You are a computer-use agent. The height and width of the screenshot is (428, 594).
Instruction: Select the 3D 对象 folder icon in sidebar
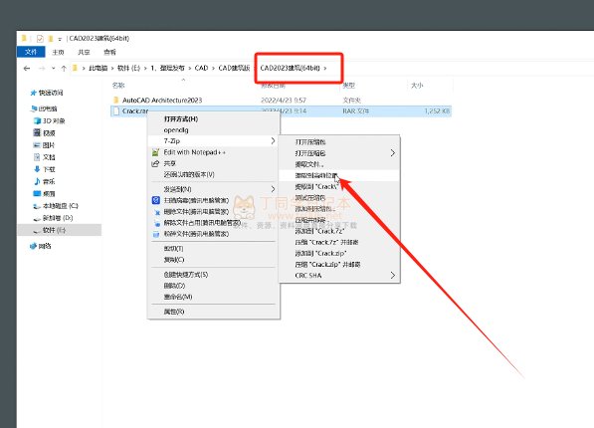(37, 120)
